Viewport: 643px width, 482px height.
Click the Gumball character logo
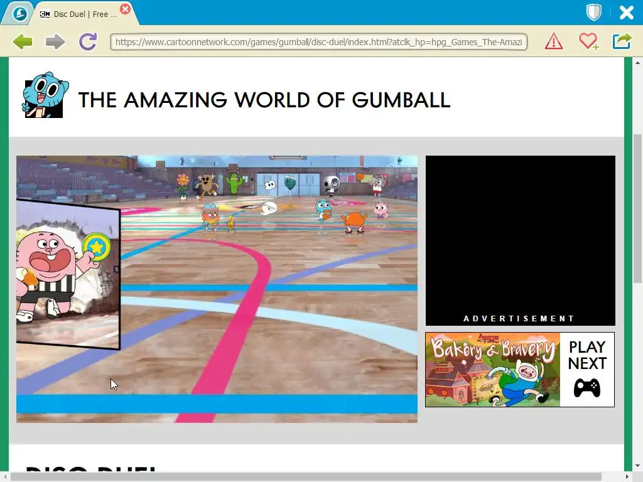45,95
